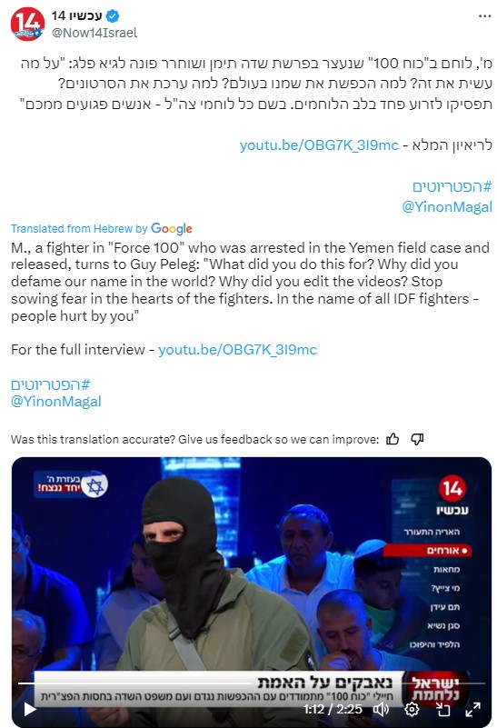Click the blue verified badge
The height and width of the screenshot is (728, 497).
[x=113, y=16]
